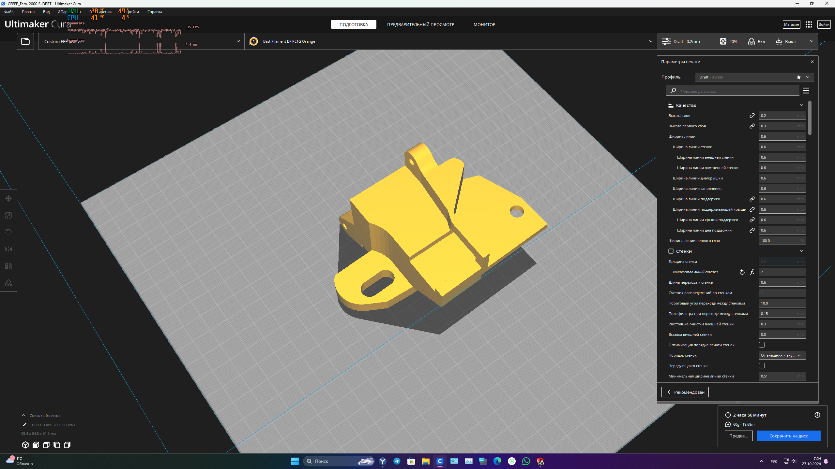This screenshot has height=469, width=835.
Task: Select the Mirror tool in left toolbar
Action: pos(8,249)
